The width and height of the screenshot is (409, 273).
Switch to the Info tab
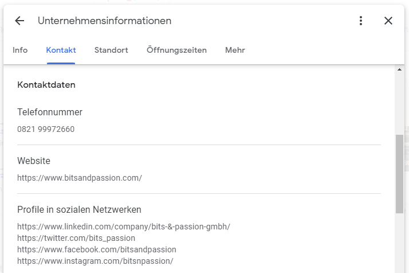20,50
